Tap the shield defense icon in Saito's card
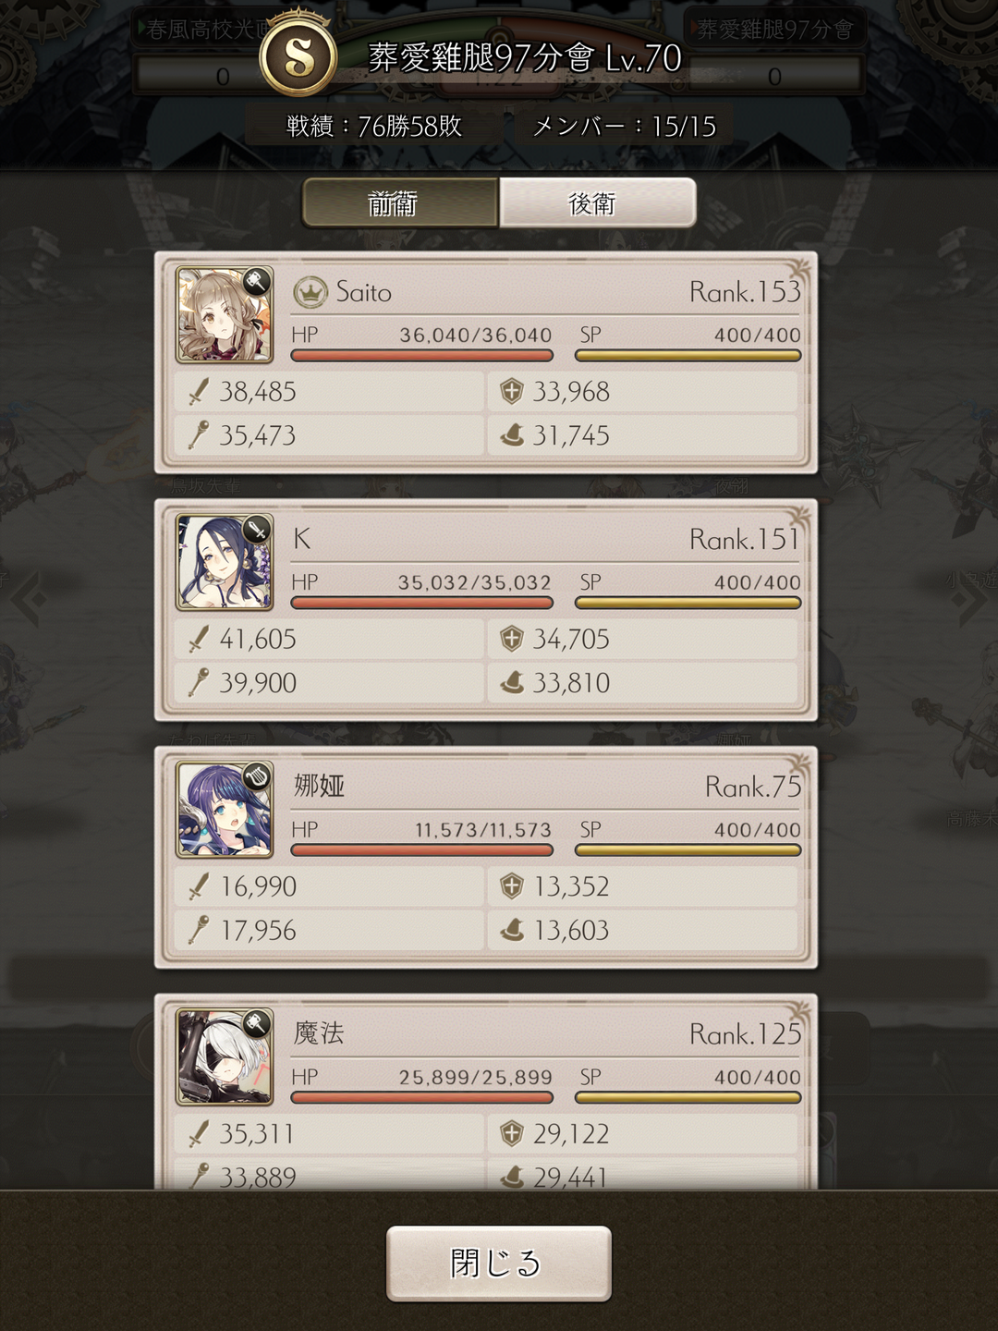The width and height of the screenshot is (998, 1331). (x=512, y=392)
